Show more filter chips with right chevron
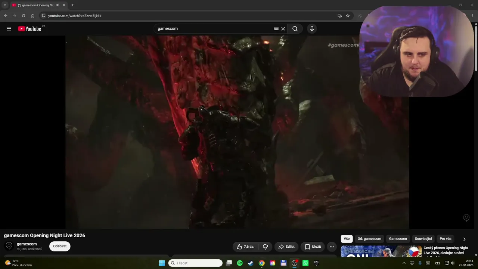This screenshot has width=478, height=269. point(464,239)
